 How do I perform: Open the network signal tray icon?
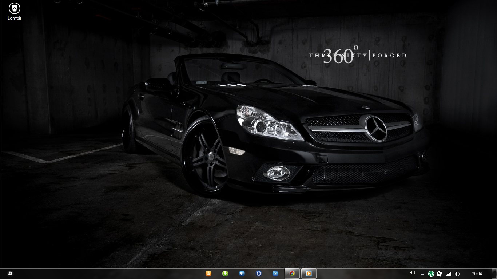449,274
